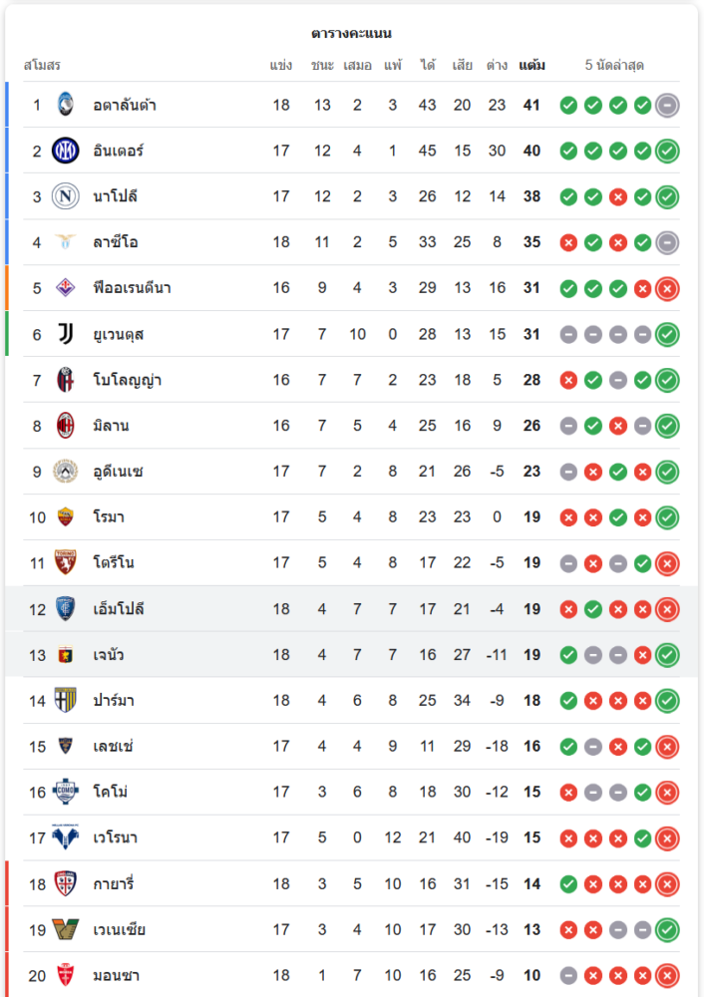This screenshot has height=997, width=704.
Task: Click the Fiorentina club crest icon
Action: pyautogui.click(x=66, y=288)
